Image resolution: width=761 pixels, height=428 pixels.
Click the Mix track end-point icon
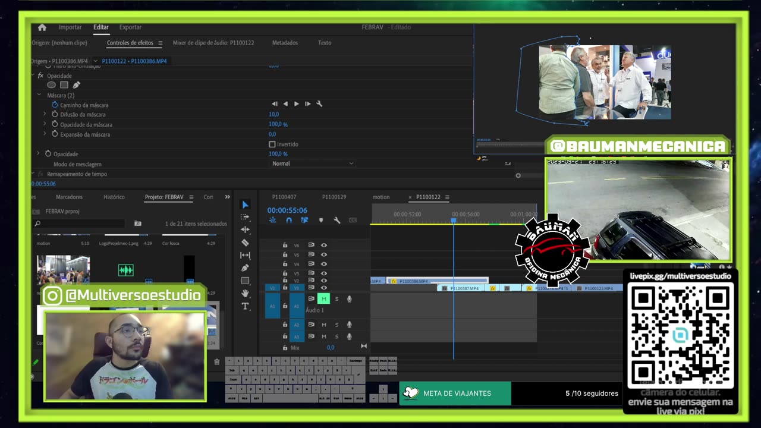coord(364,347)
